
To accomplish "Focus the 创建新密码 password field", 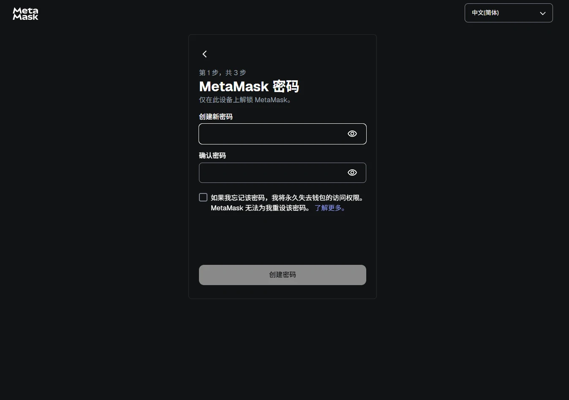I will point(283,134).
